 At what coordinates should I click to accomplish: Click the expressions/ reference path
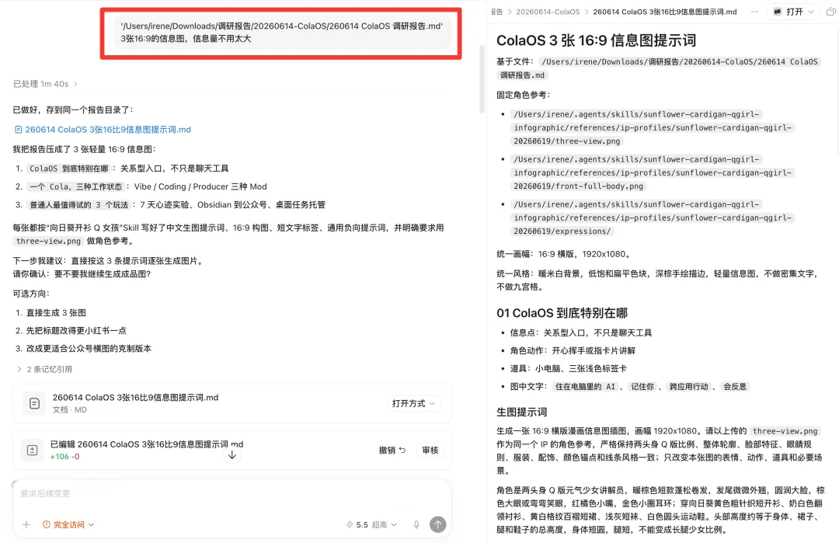tap(653, 218)
